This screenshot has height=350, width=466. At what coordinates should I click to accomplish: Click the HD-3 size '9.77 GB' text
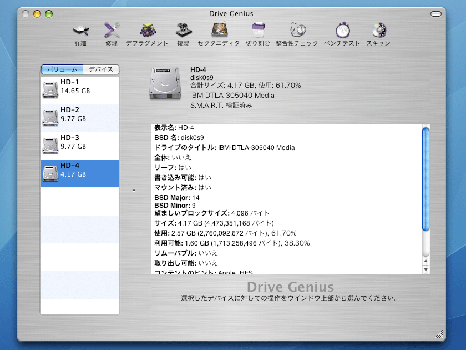tap(73, 147)
